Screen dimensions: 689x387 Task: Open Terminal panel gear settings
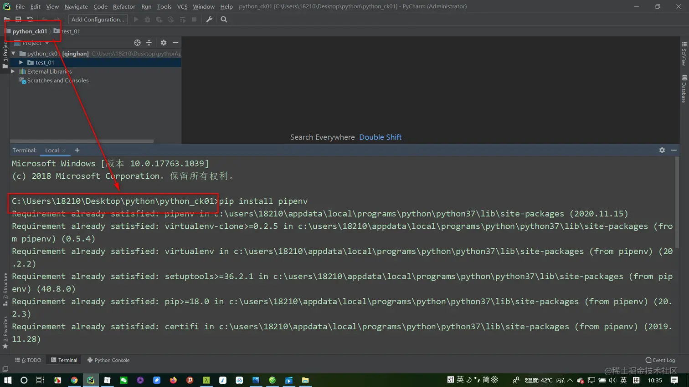(x=662, y=150)
